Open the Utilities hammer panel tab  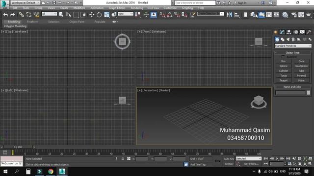coord(309,32)
